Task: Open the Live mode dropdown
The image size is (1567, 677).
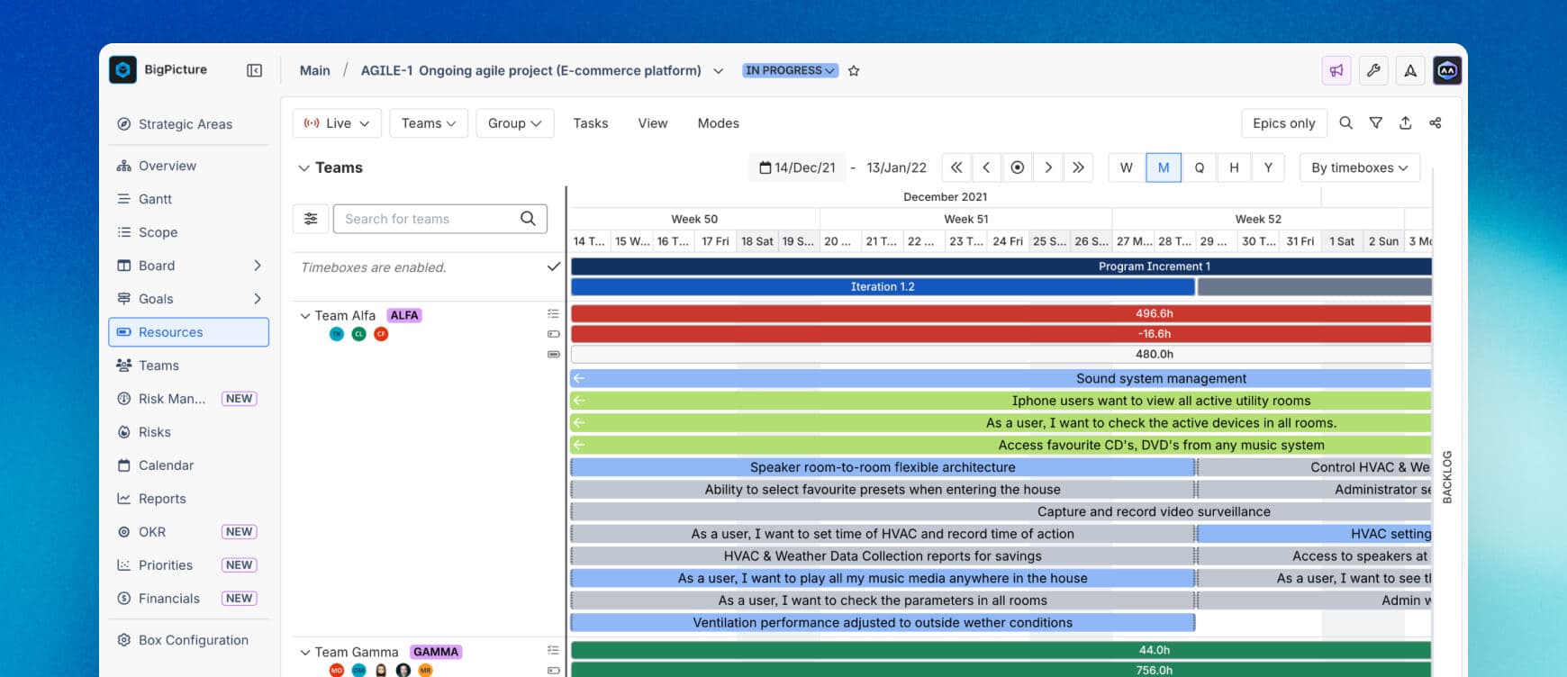Action: [337, 123]
